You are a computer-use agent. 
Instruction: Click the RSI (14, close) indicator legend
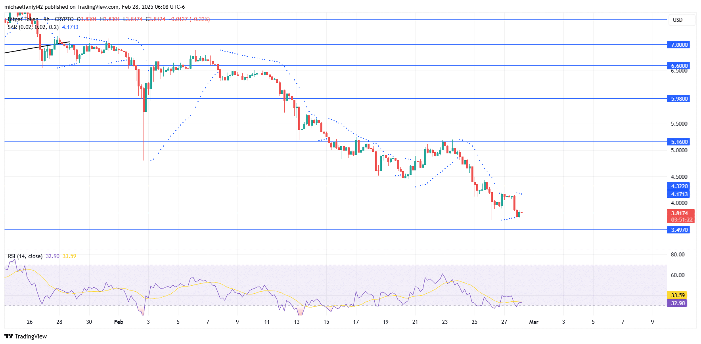tap(25, 256)
